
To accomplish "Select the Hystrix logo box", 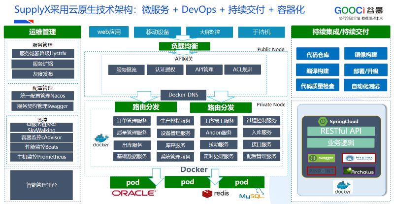I will [358, 158].
